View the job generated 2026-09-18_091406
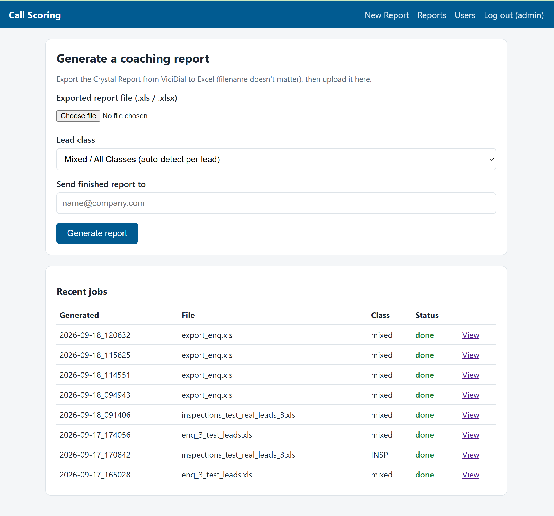 click(471, 415)
